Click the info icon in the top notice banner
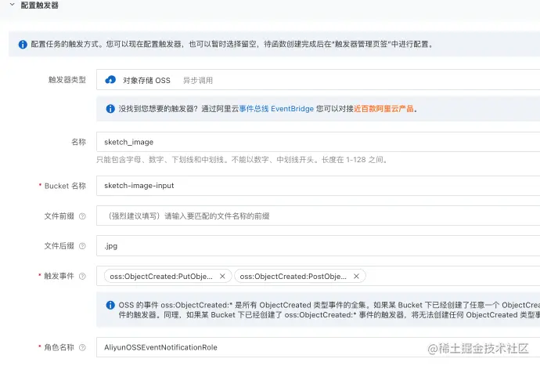 point(23,45)
